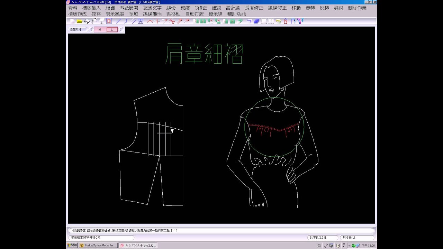443x249 pixels.
Task: Open the 點移動 menu
Action: click(173, 14)
